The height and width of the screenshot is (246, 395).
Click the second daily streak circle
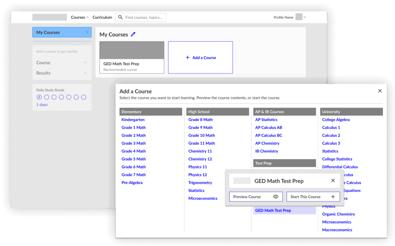pyautogui.click(x=46, y=97)
